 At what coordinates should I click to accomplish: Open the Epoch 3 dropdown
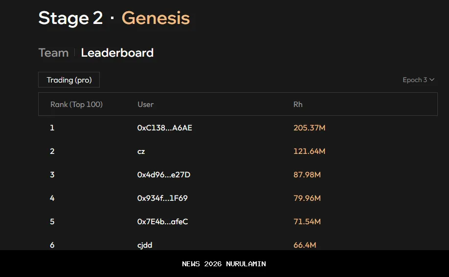(418, 80)
